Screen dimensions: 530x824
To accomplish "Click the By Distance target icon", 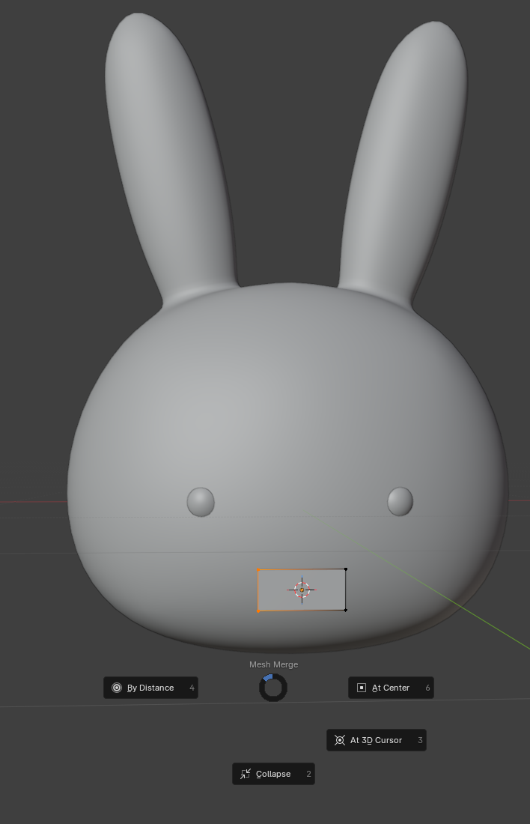I will pos(117,688).
